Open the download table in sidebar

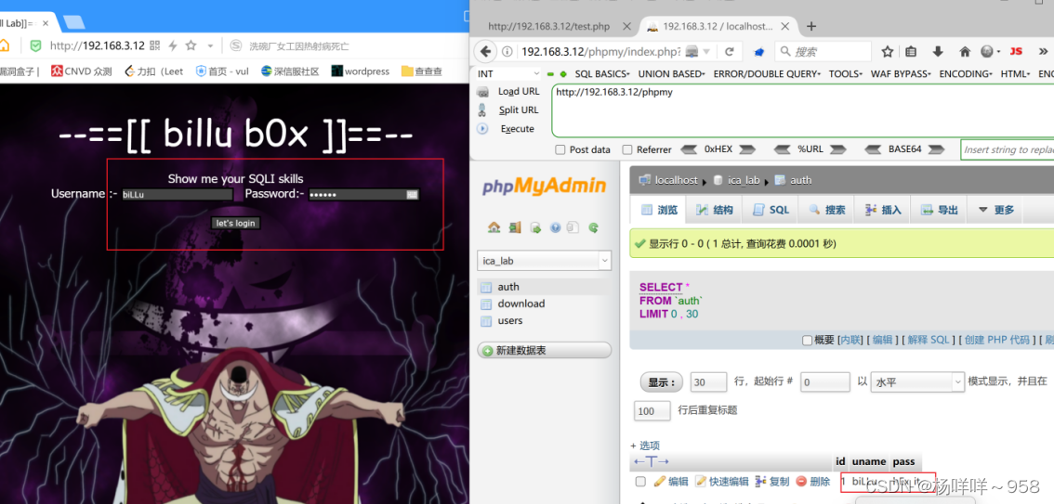520,304
